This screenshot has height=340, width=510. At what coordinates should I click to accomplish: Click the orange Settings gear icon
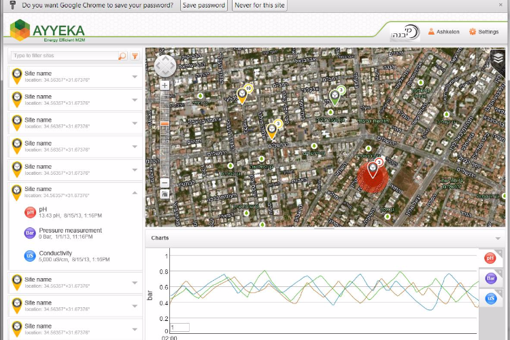click(473, 31)
